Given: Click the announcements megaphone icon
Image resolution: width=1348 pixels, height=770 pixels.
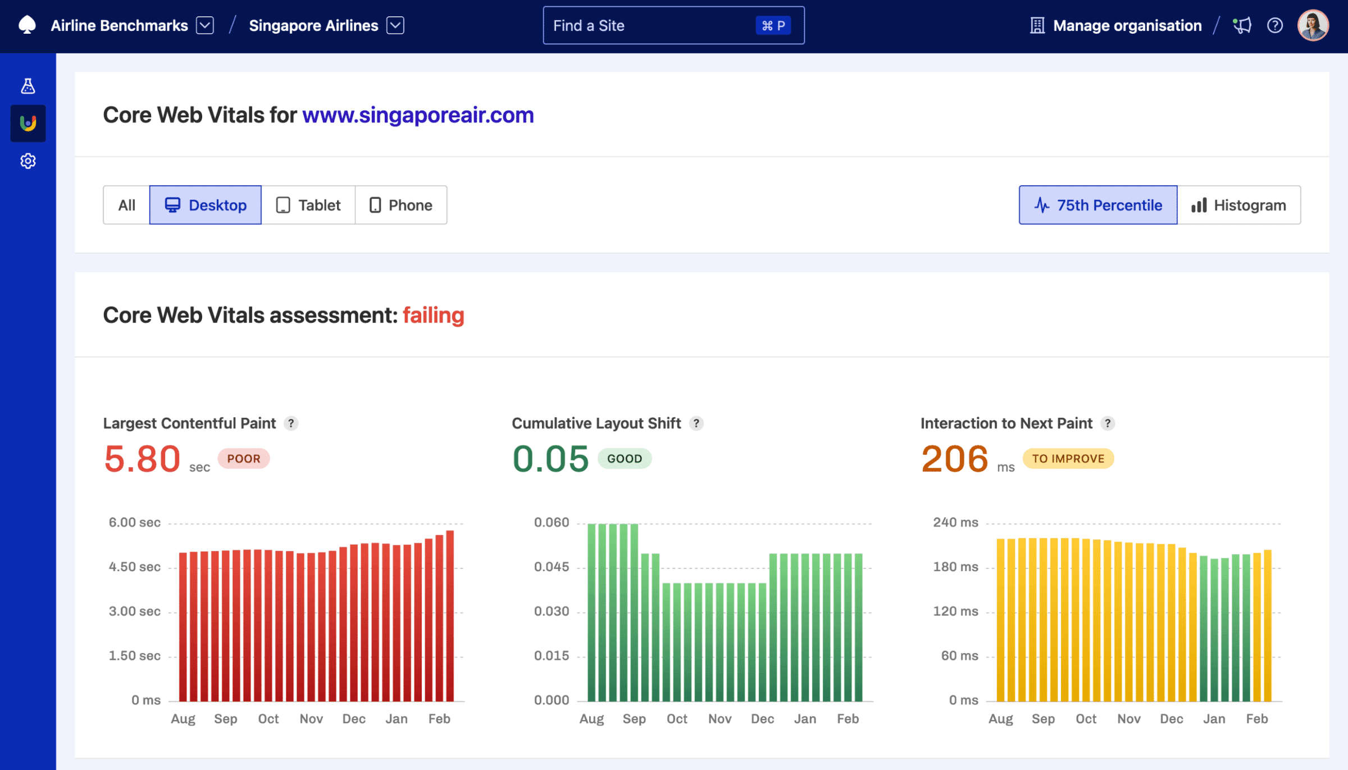Looking at the screenshot, I should point(1242,25).
